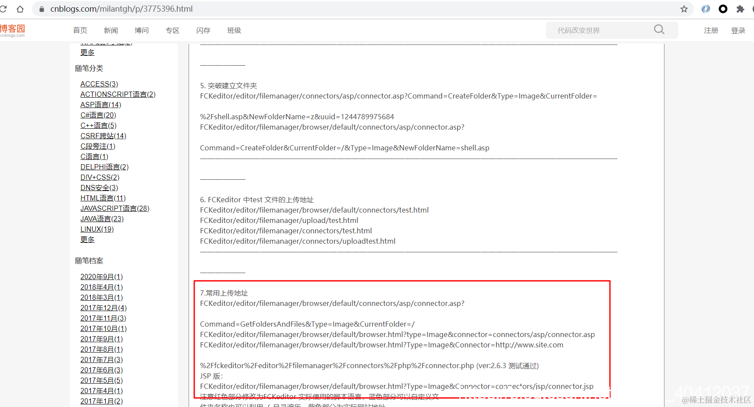Open the CSRF跨站(14) category

[x=103, y=136]
